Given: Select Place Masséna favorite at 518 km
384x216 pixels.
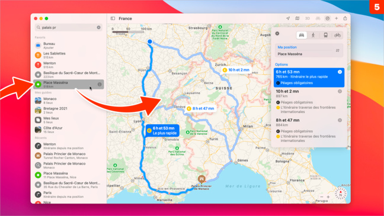Looking at the screenshot, I should [x=69, y=85].
